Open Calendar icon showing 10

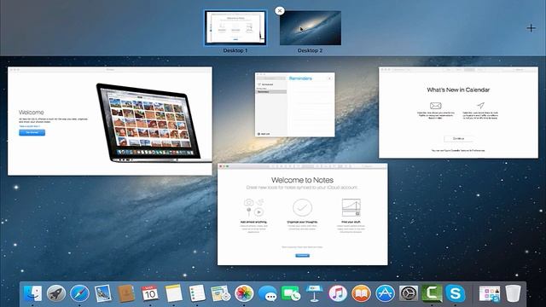click(x=150, y=293)
